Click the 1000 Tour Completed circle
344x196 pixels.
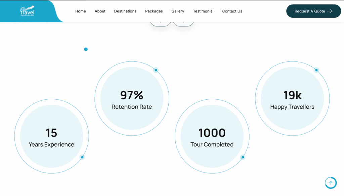coord(212,136)
